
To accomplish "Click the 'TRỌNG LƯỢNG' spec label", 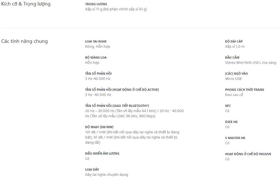I will (x=96, y=4).
